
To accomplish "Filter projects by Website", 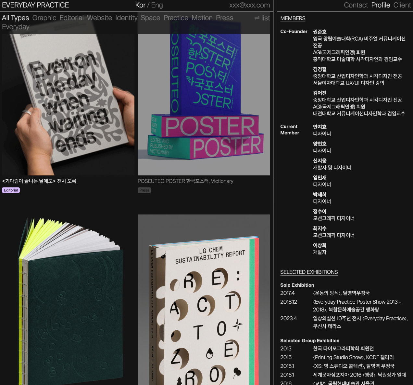I will (x=100, y=18).
